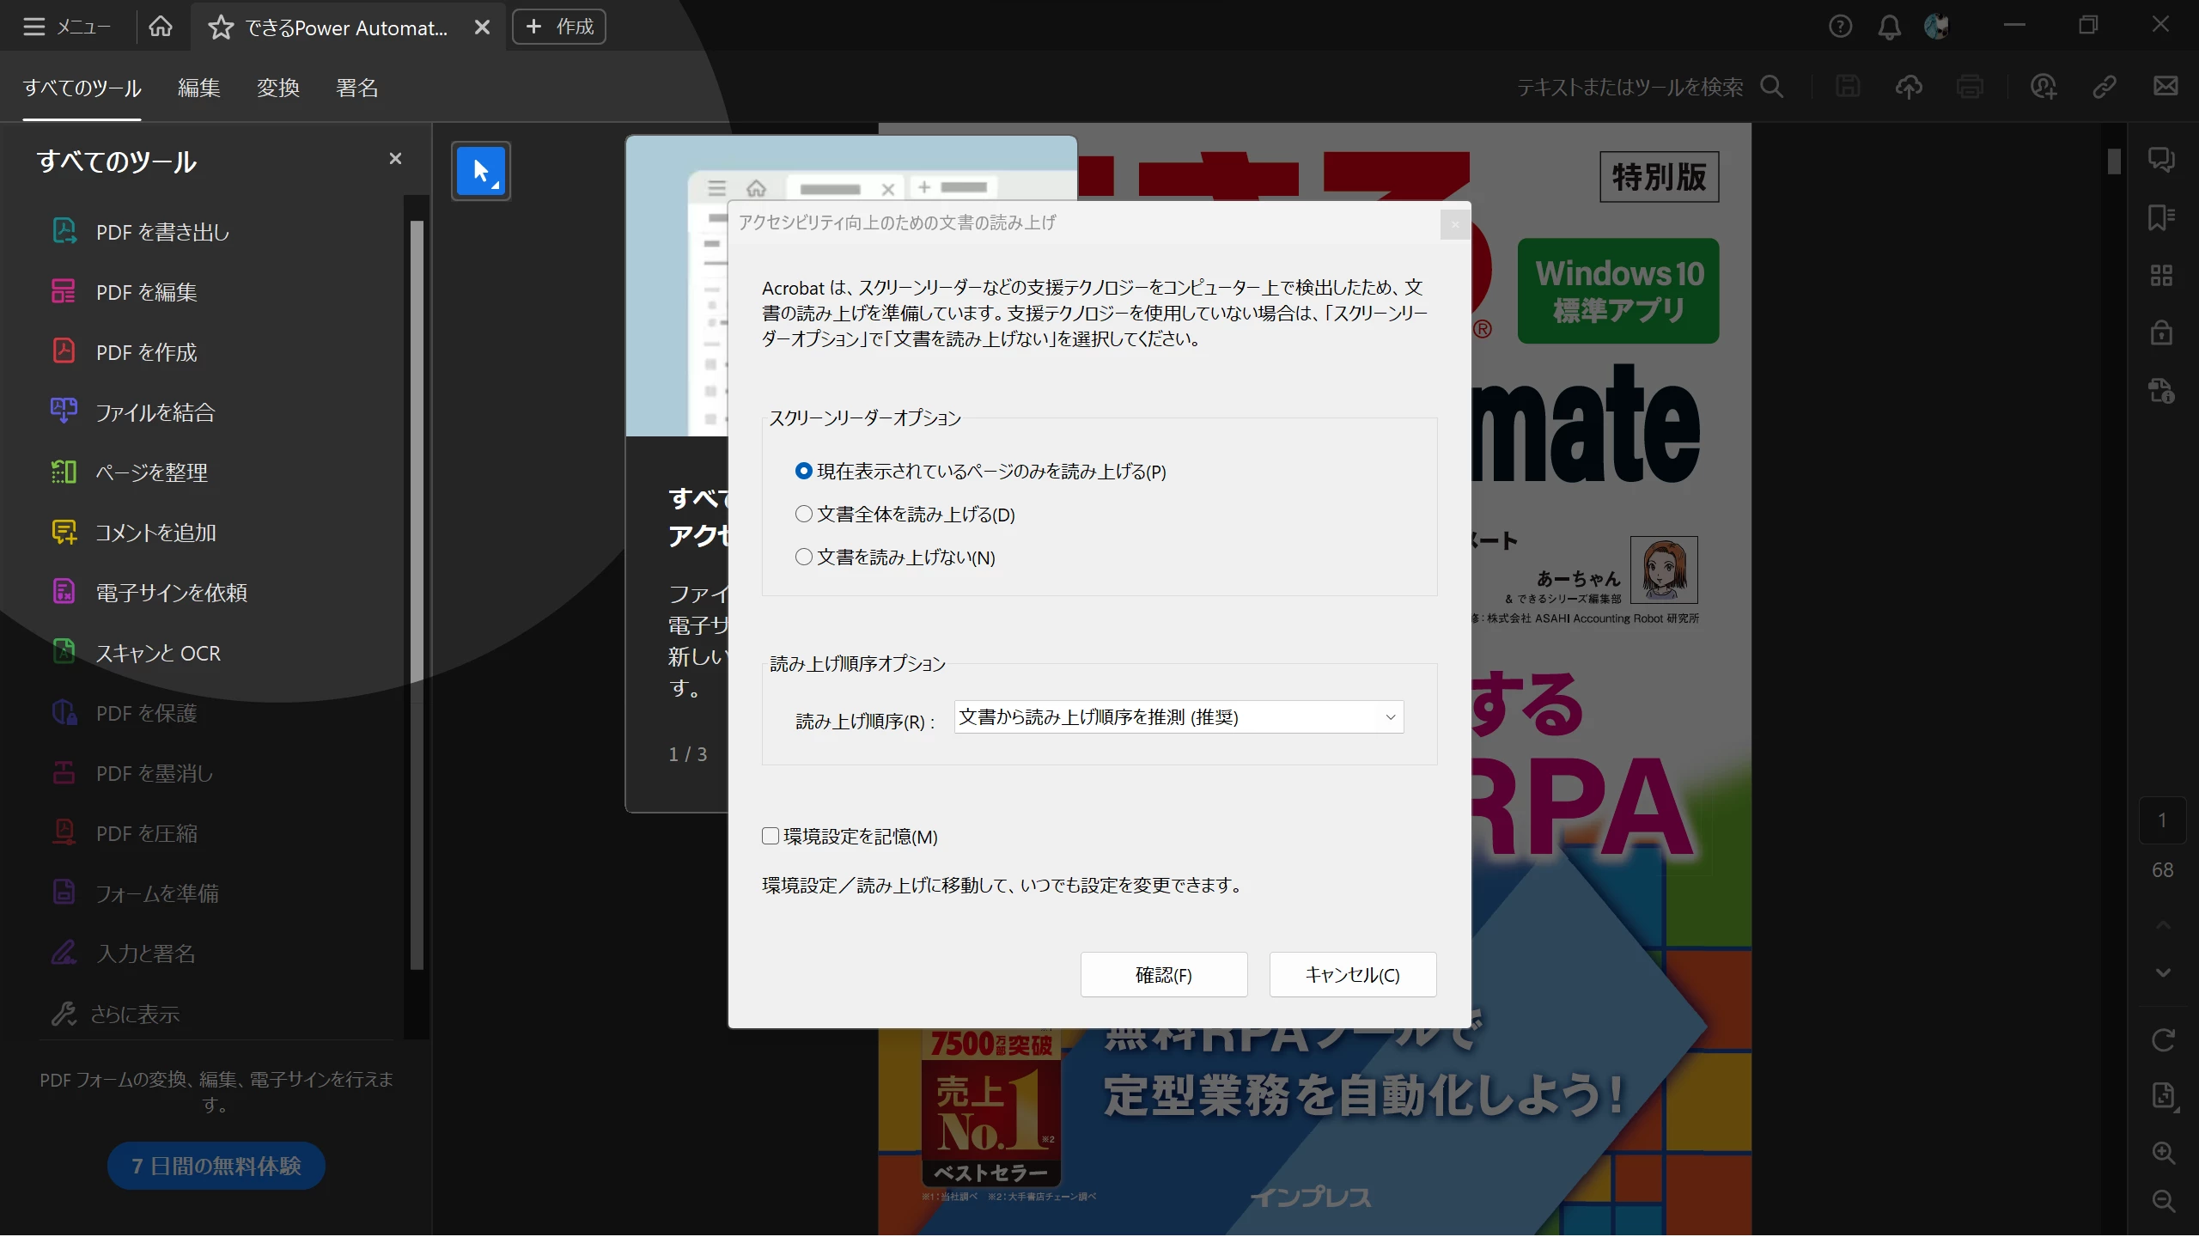Click the tool search field
2199x1237 pixels.
(x=1629, y=87)
